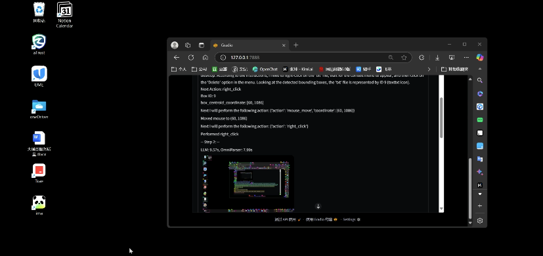Open the sparkle AI sidebar icon
This screenshot has height=256, width=543.
479,172
